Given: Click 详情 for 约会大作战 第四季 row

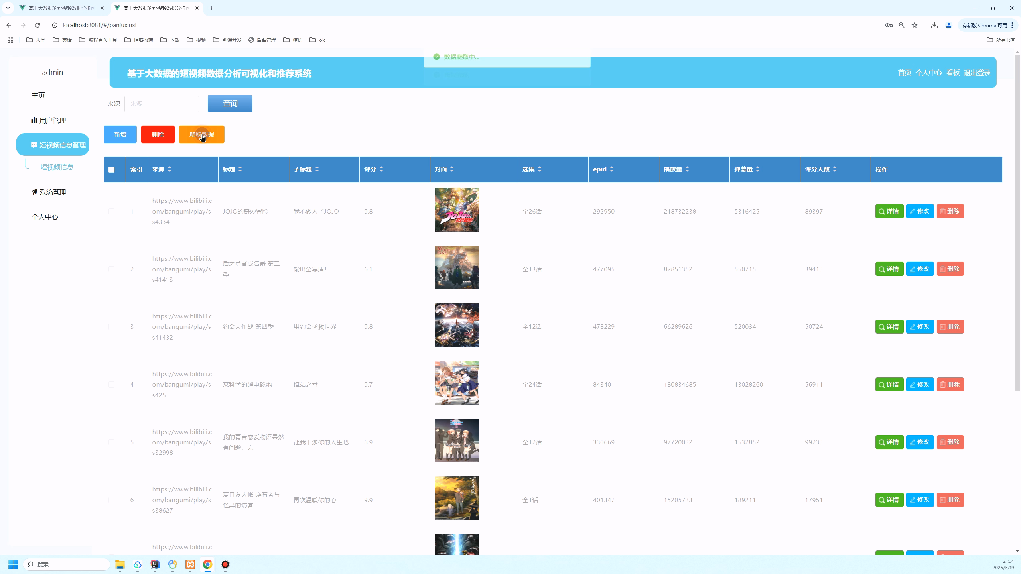Looking at the screenshot, I should [889, 327].
